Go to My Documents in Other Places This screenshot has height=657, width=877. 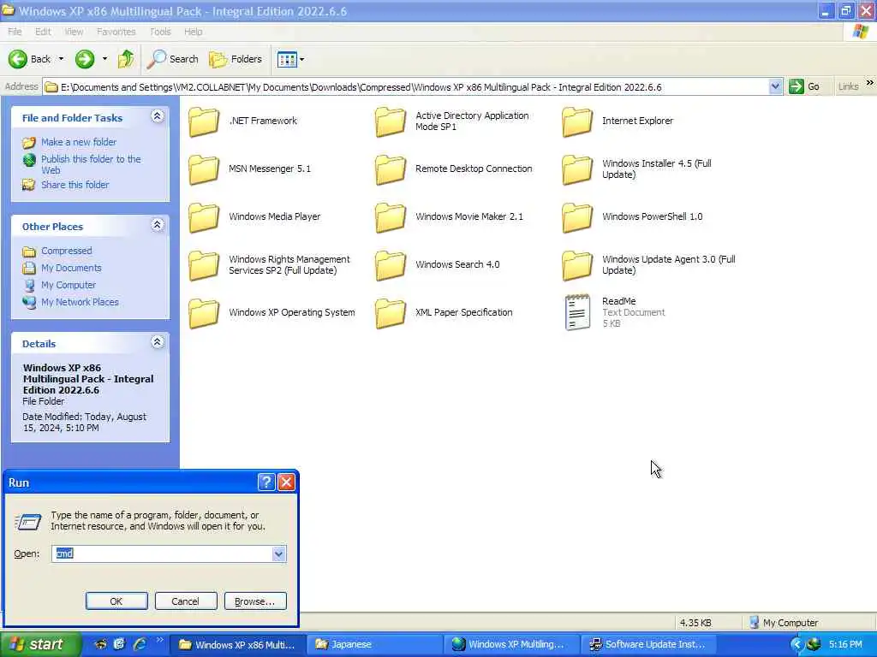(x=72, y=268)
